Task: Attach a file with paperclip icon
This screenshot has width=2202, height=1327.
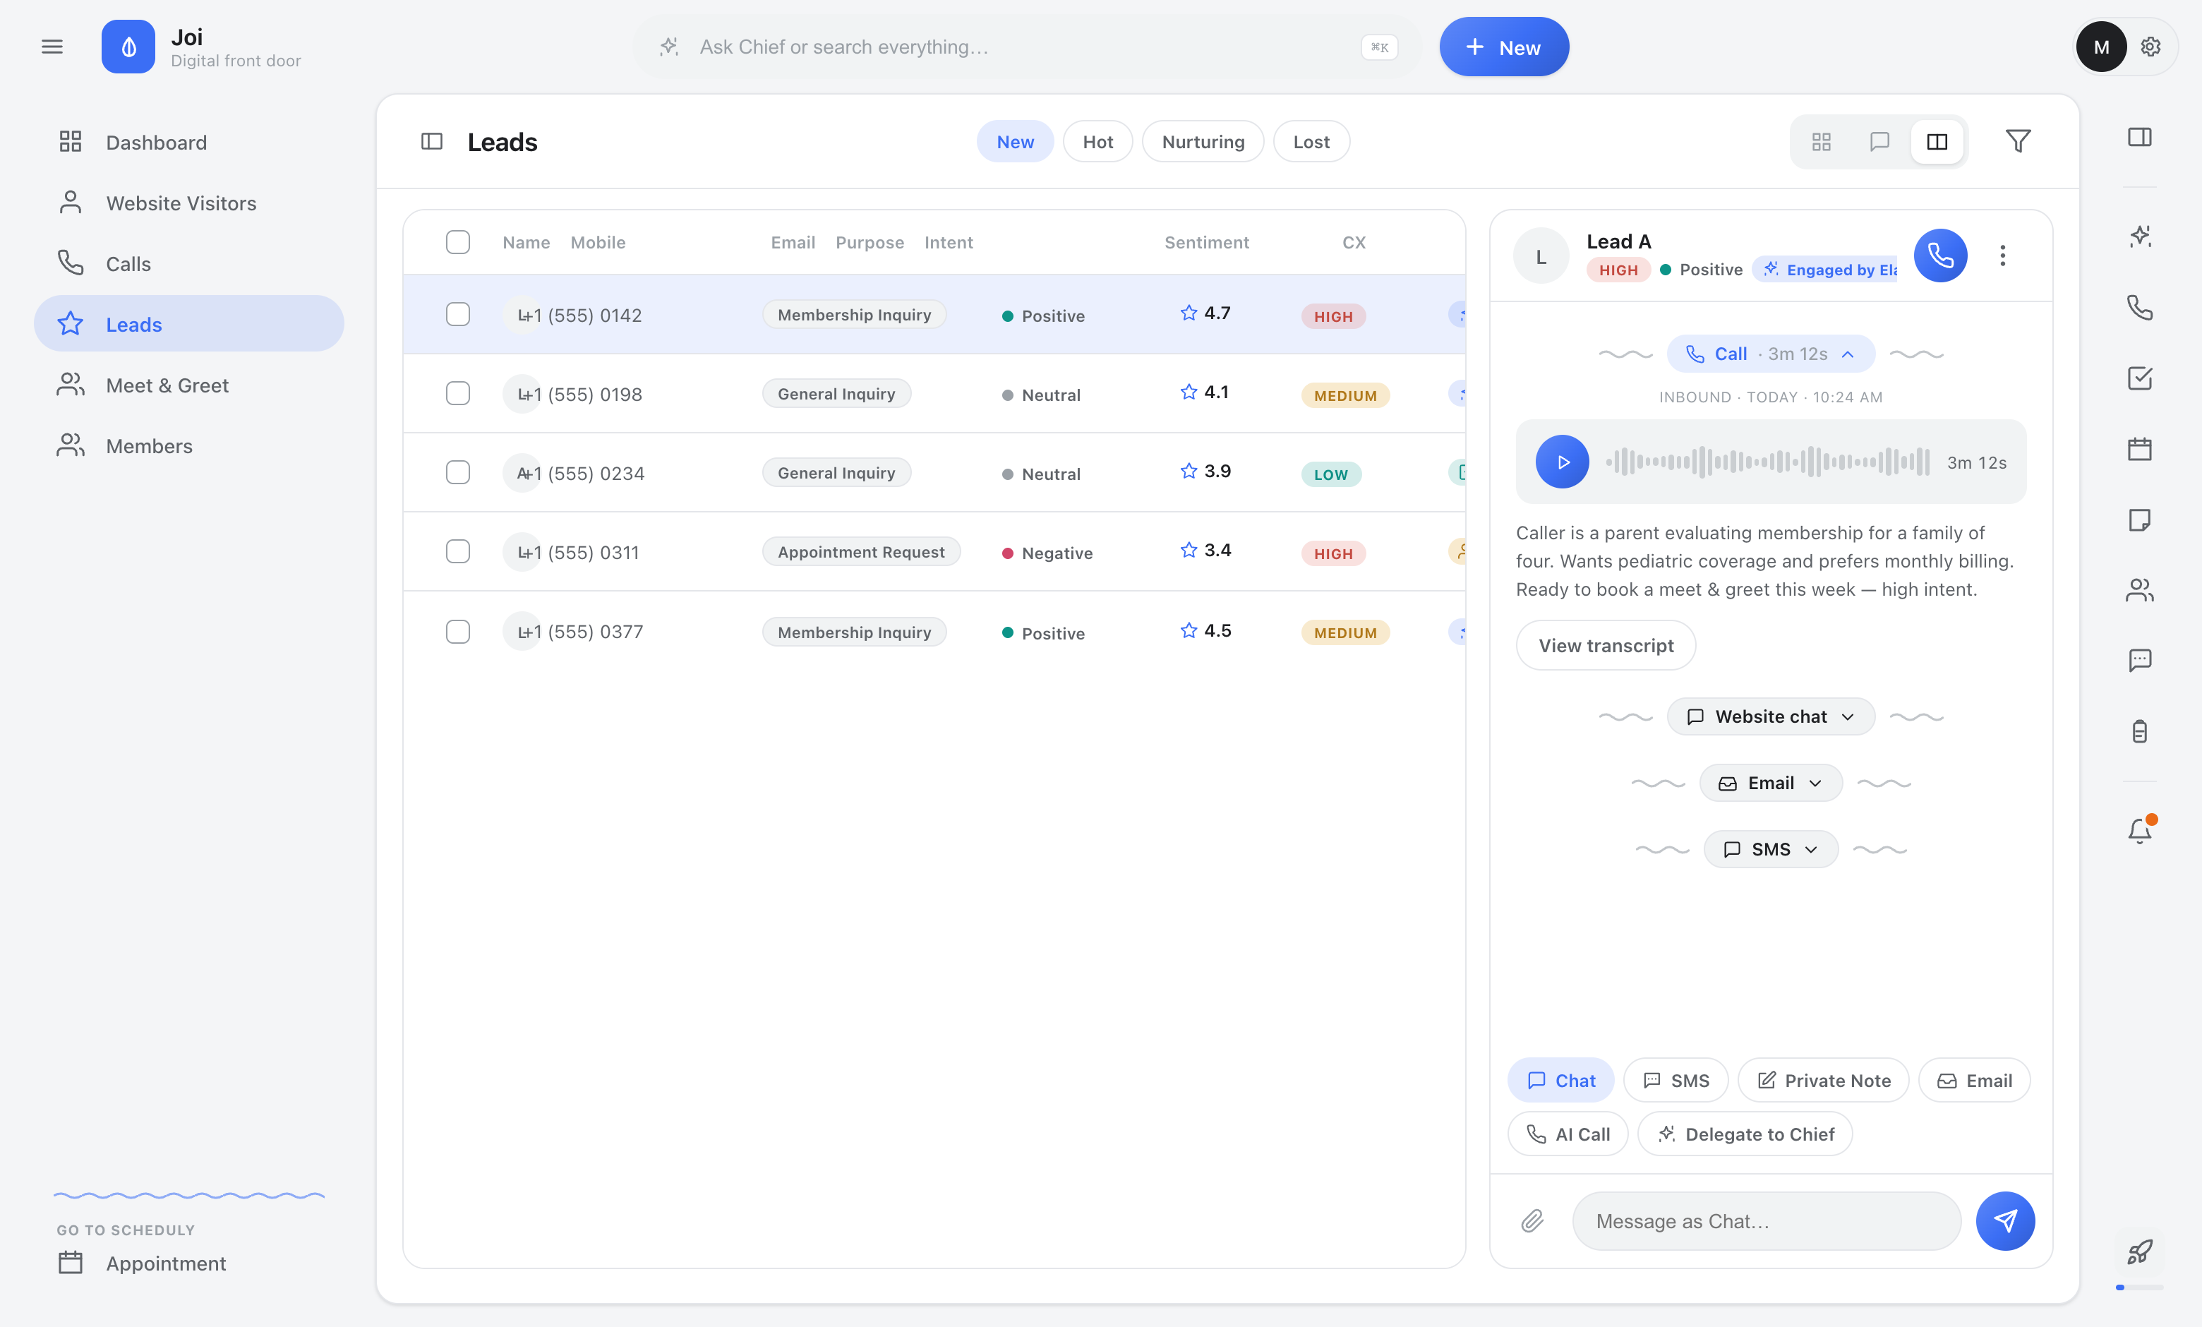Action: tap(1532, 1220)
